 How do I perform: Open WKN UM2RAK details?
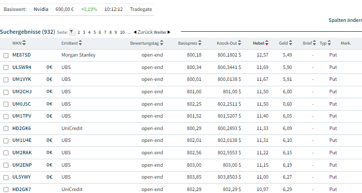click(x=22, y=153)
